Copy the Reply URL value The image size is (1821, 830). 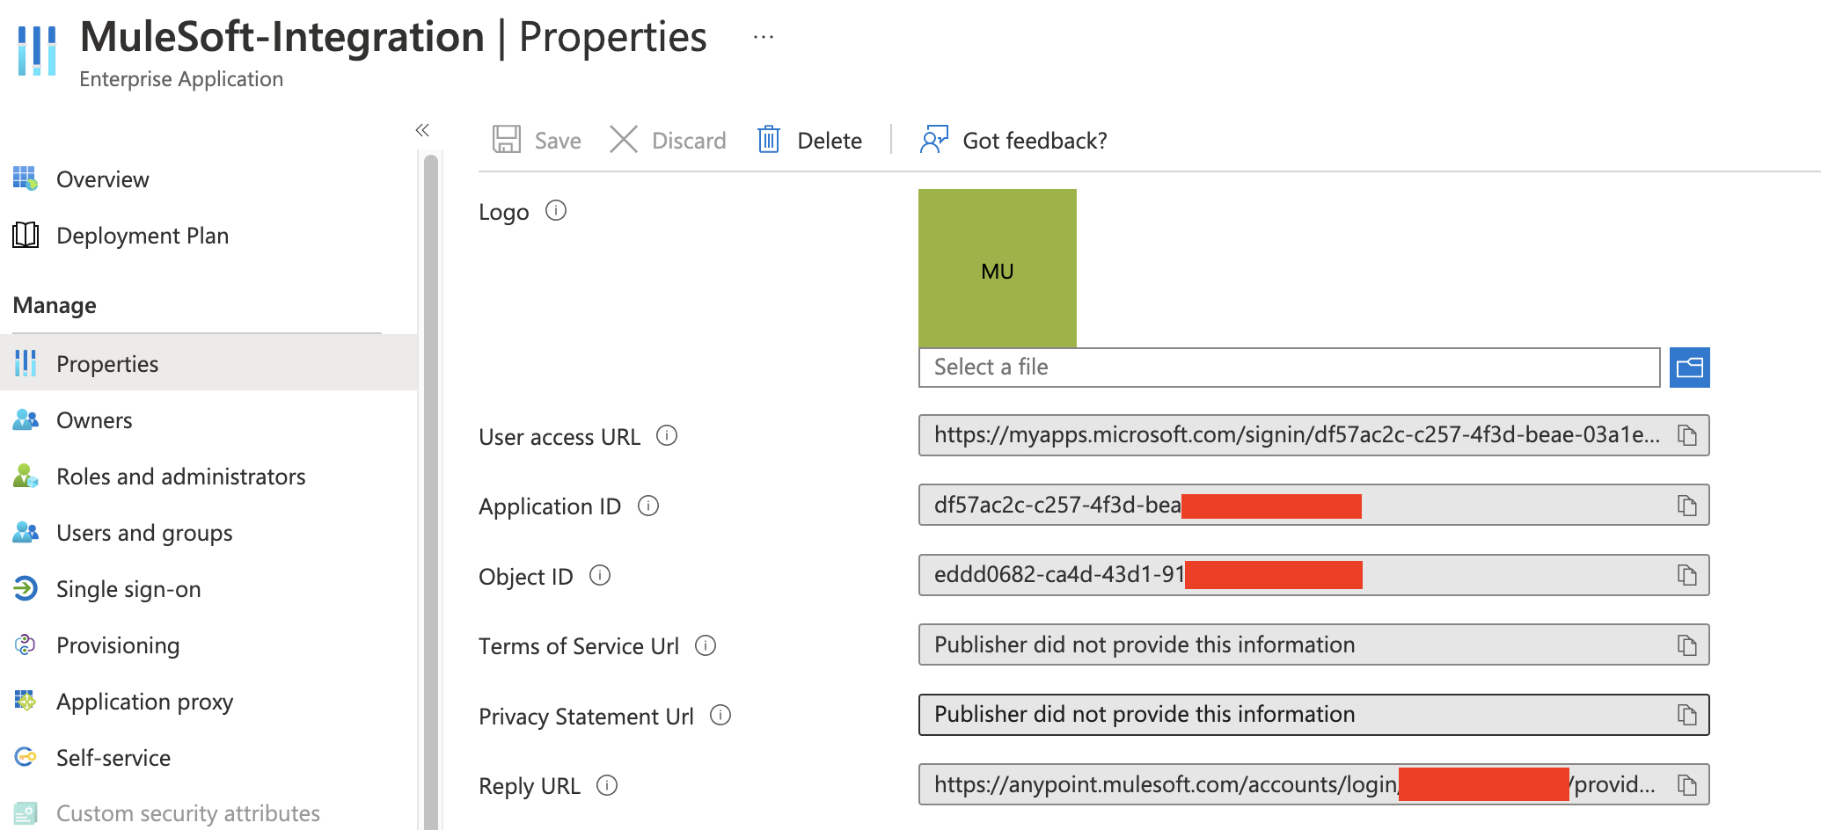click(1686, 784)
